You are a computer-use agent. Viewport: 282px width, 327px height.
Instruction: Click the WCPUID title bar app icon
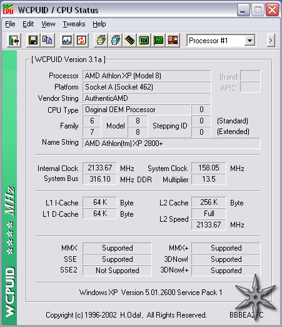[8, 9]
